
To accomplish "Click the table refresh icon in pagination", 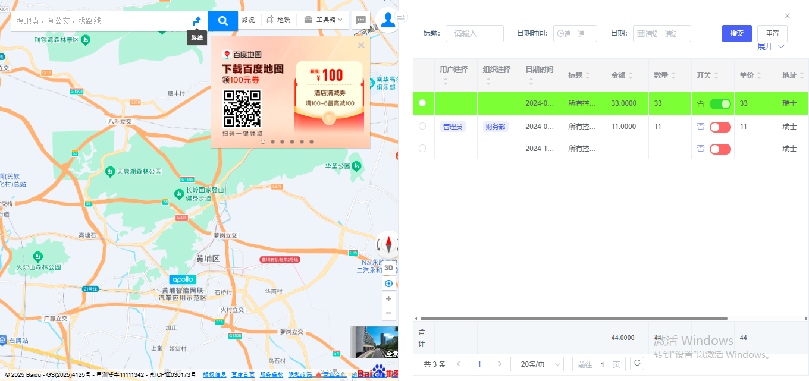I will [x=637, y=363].
